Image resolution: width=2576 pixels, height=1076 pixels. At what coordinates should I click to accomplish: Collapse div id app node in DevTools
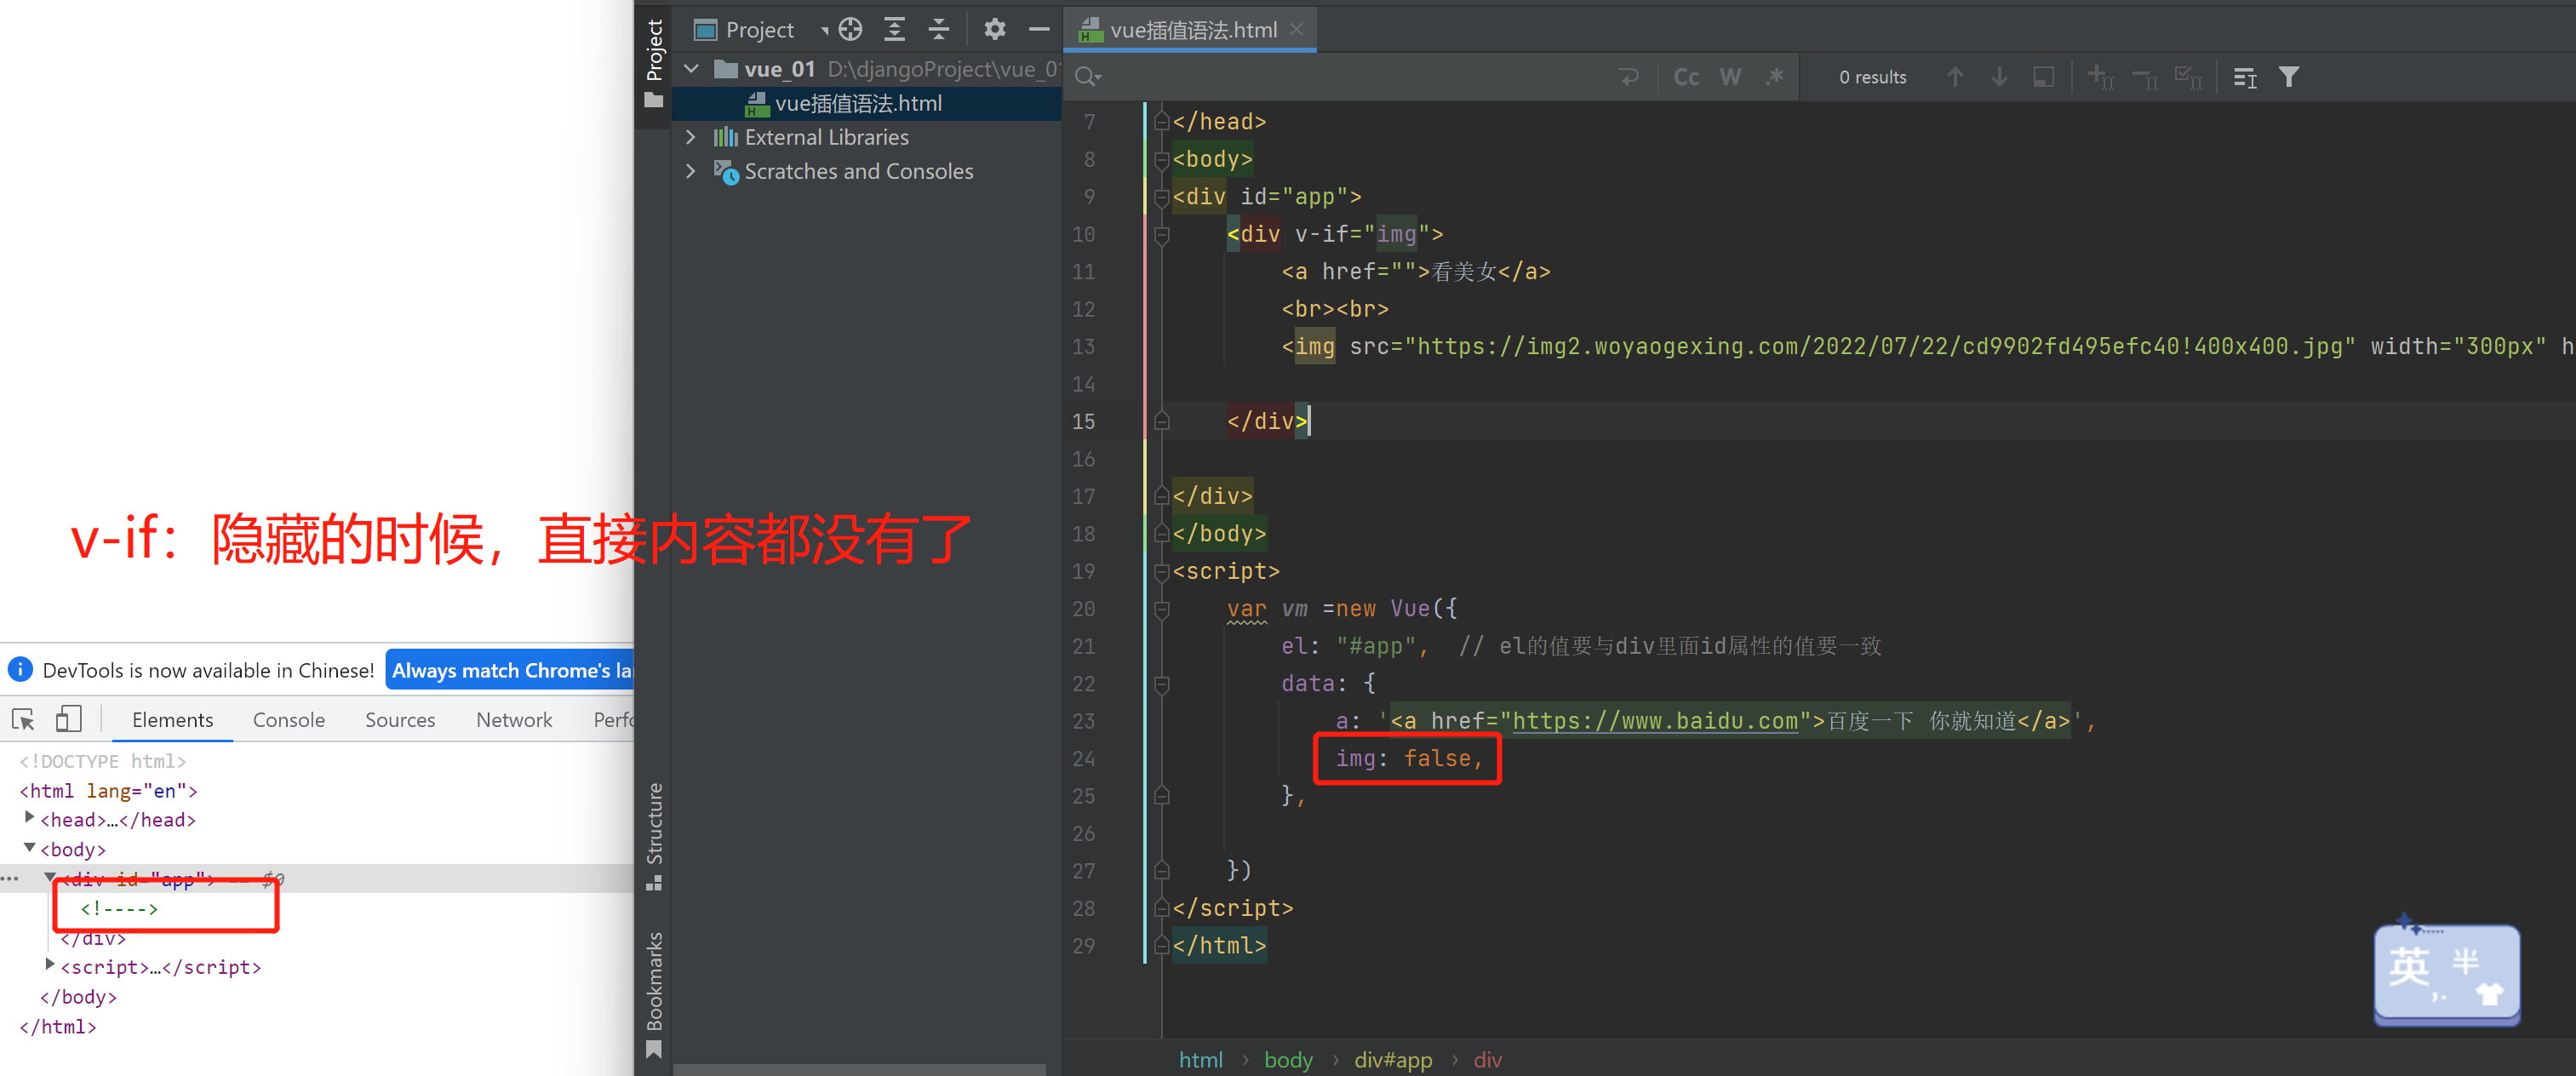tap(49, 877)
